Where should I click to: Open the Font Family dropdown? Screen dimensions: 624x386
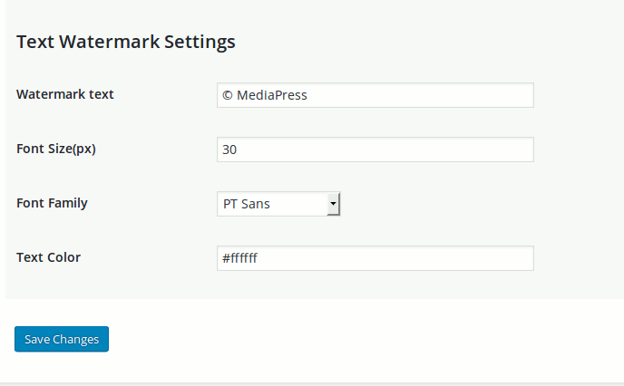tap(278, 204)
